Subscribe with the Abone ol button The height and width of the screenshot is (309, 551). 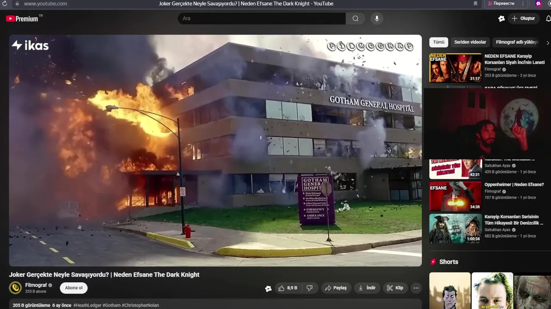74,288
